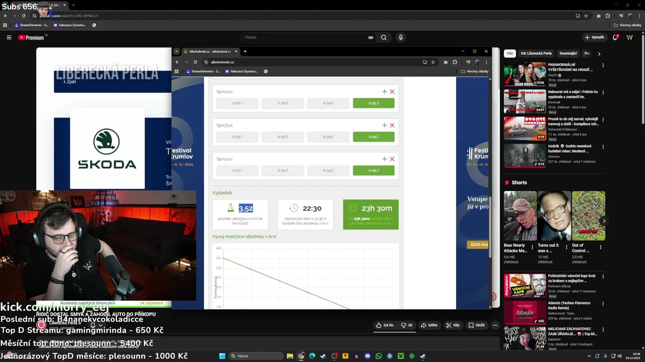The image size is (645, 362).
Task: Open new tab in alkoholmetr browser window
Action: click(x=245, y=51)
